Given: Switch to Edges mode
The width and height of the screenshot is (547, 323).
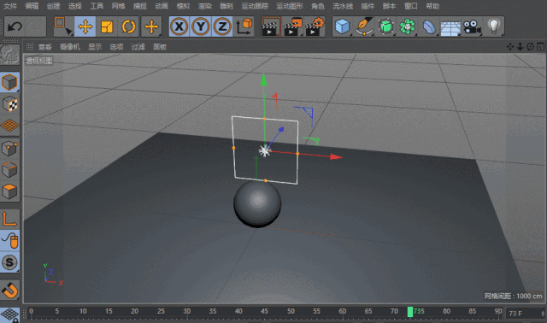Looking at the screenshot, I should pyautogui.click(x=9, y=170).
